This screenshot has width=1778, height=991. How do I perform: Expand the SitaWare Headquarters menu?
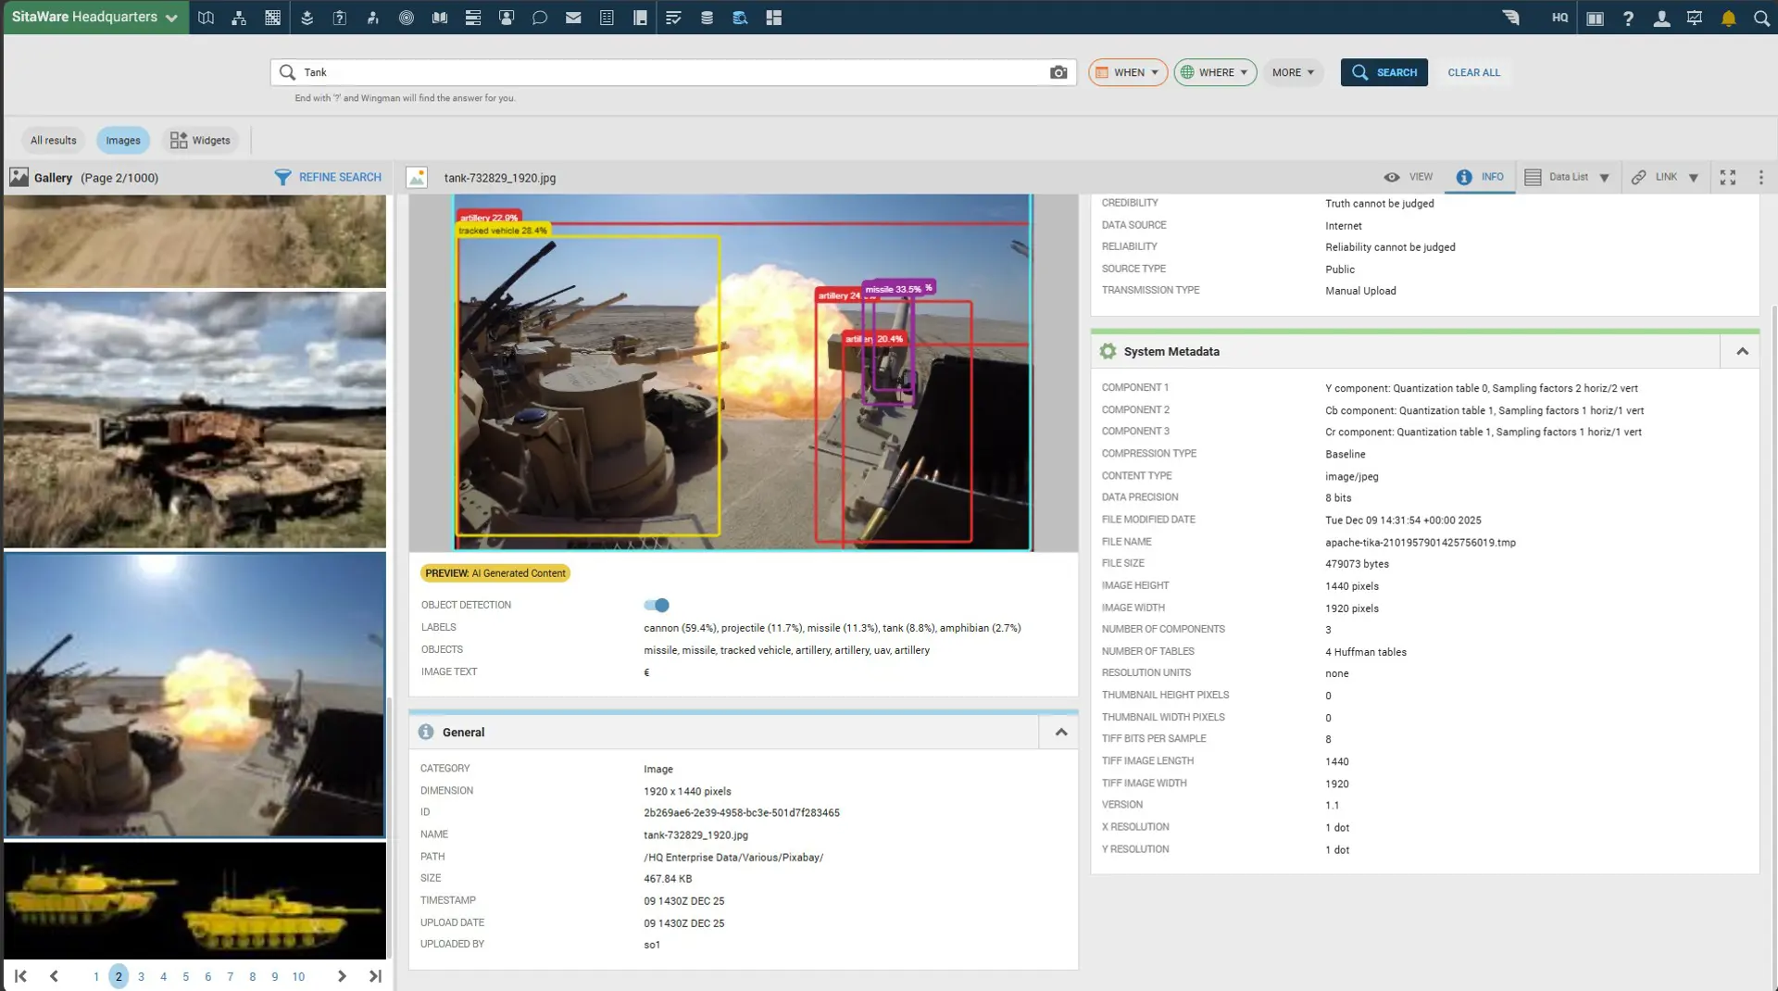tap(94, 17)
